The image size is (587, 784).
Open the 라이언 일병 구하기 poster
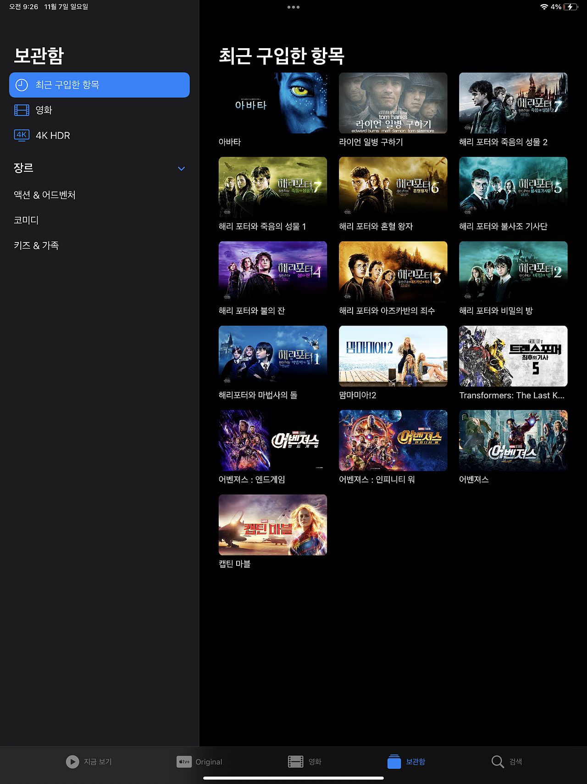(393, 103)
